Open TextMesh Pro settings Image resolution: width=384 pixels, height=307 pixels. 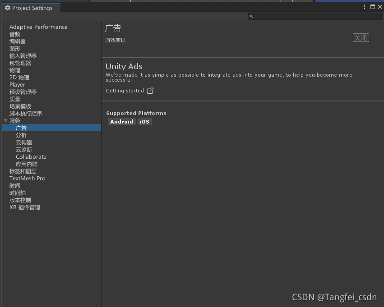pyautogui.click(x=27, y=179)
